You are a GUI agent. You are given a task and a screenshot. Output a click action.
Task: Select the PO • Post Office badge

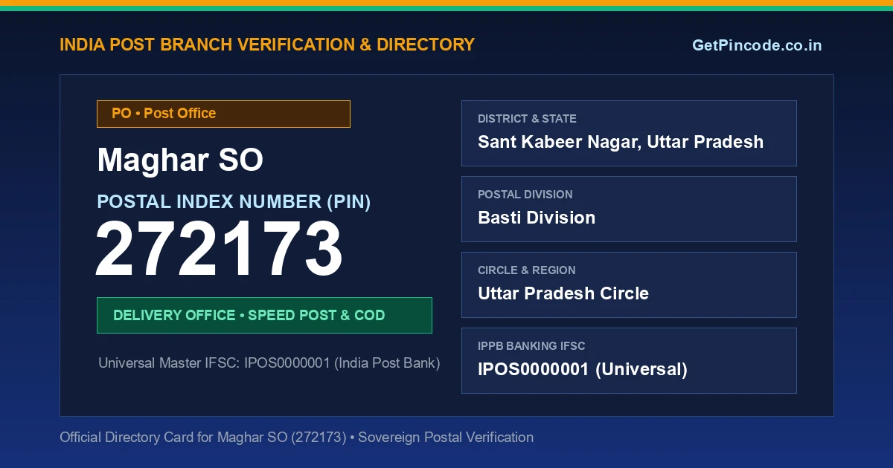(x=223, y=114)
